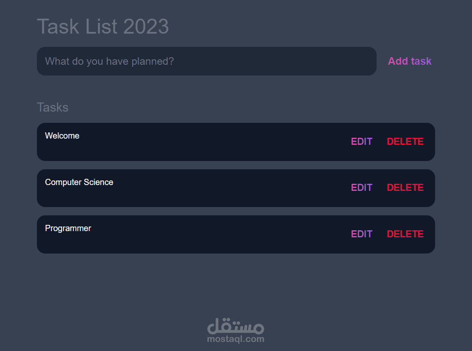Edit the Computer Science task
The width and height of the screenshot is (472, 351).
[362, 188]
